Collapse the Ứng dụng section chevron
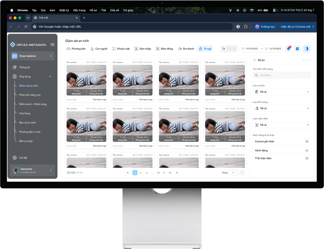This screenshot has height=249, width=324. click(50, 77)
